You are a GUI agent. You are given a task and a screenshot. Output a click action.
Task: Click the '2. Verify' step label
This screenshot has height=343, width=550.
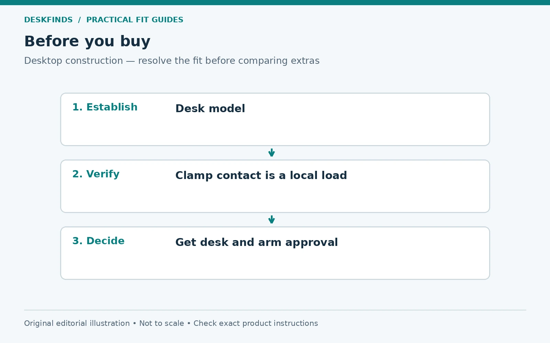96,174
